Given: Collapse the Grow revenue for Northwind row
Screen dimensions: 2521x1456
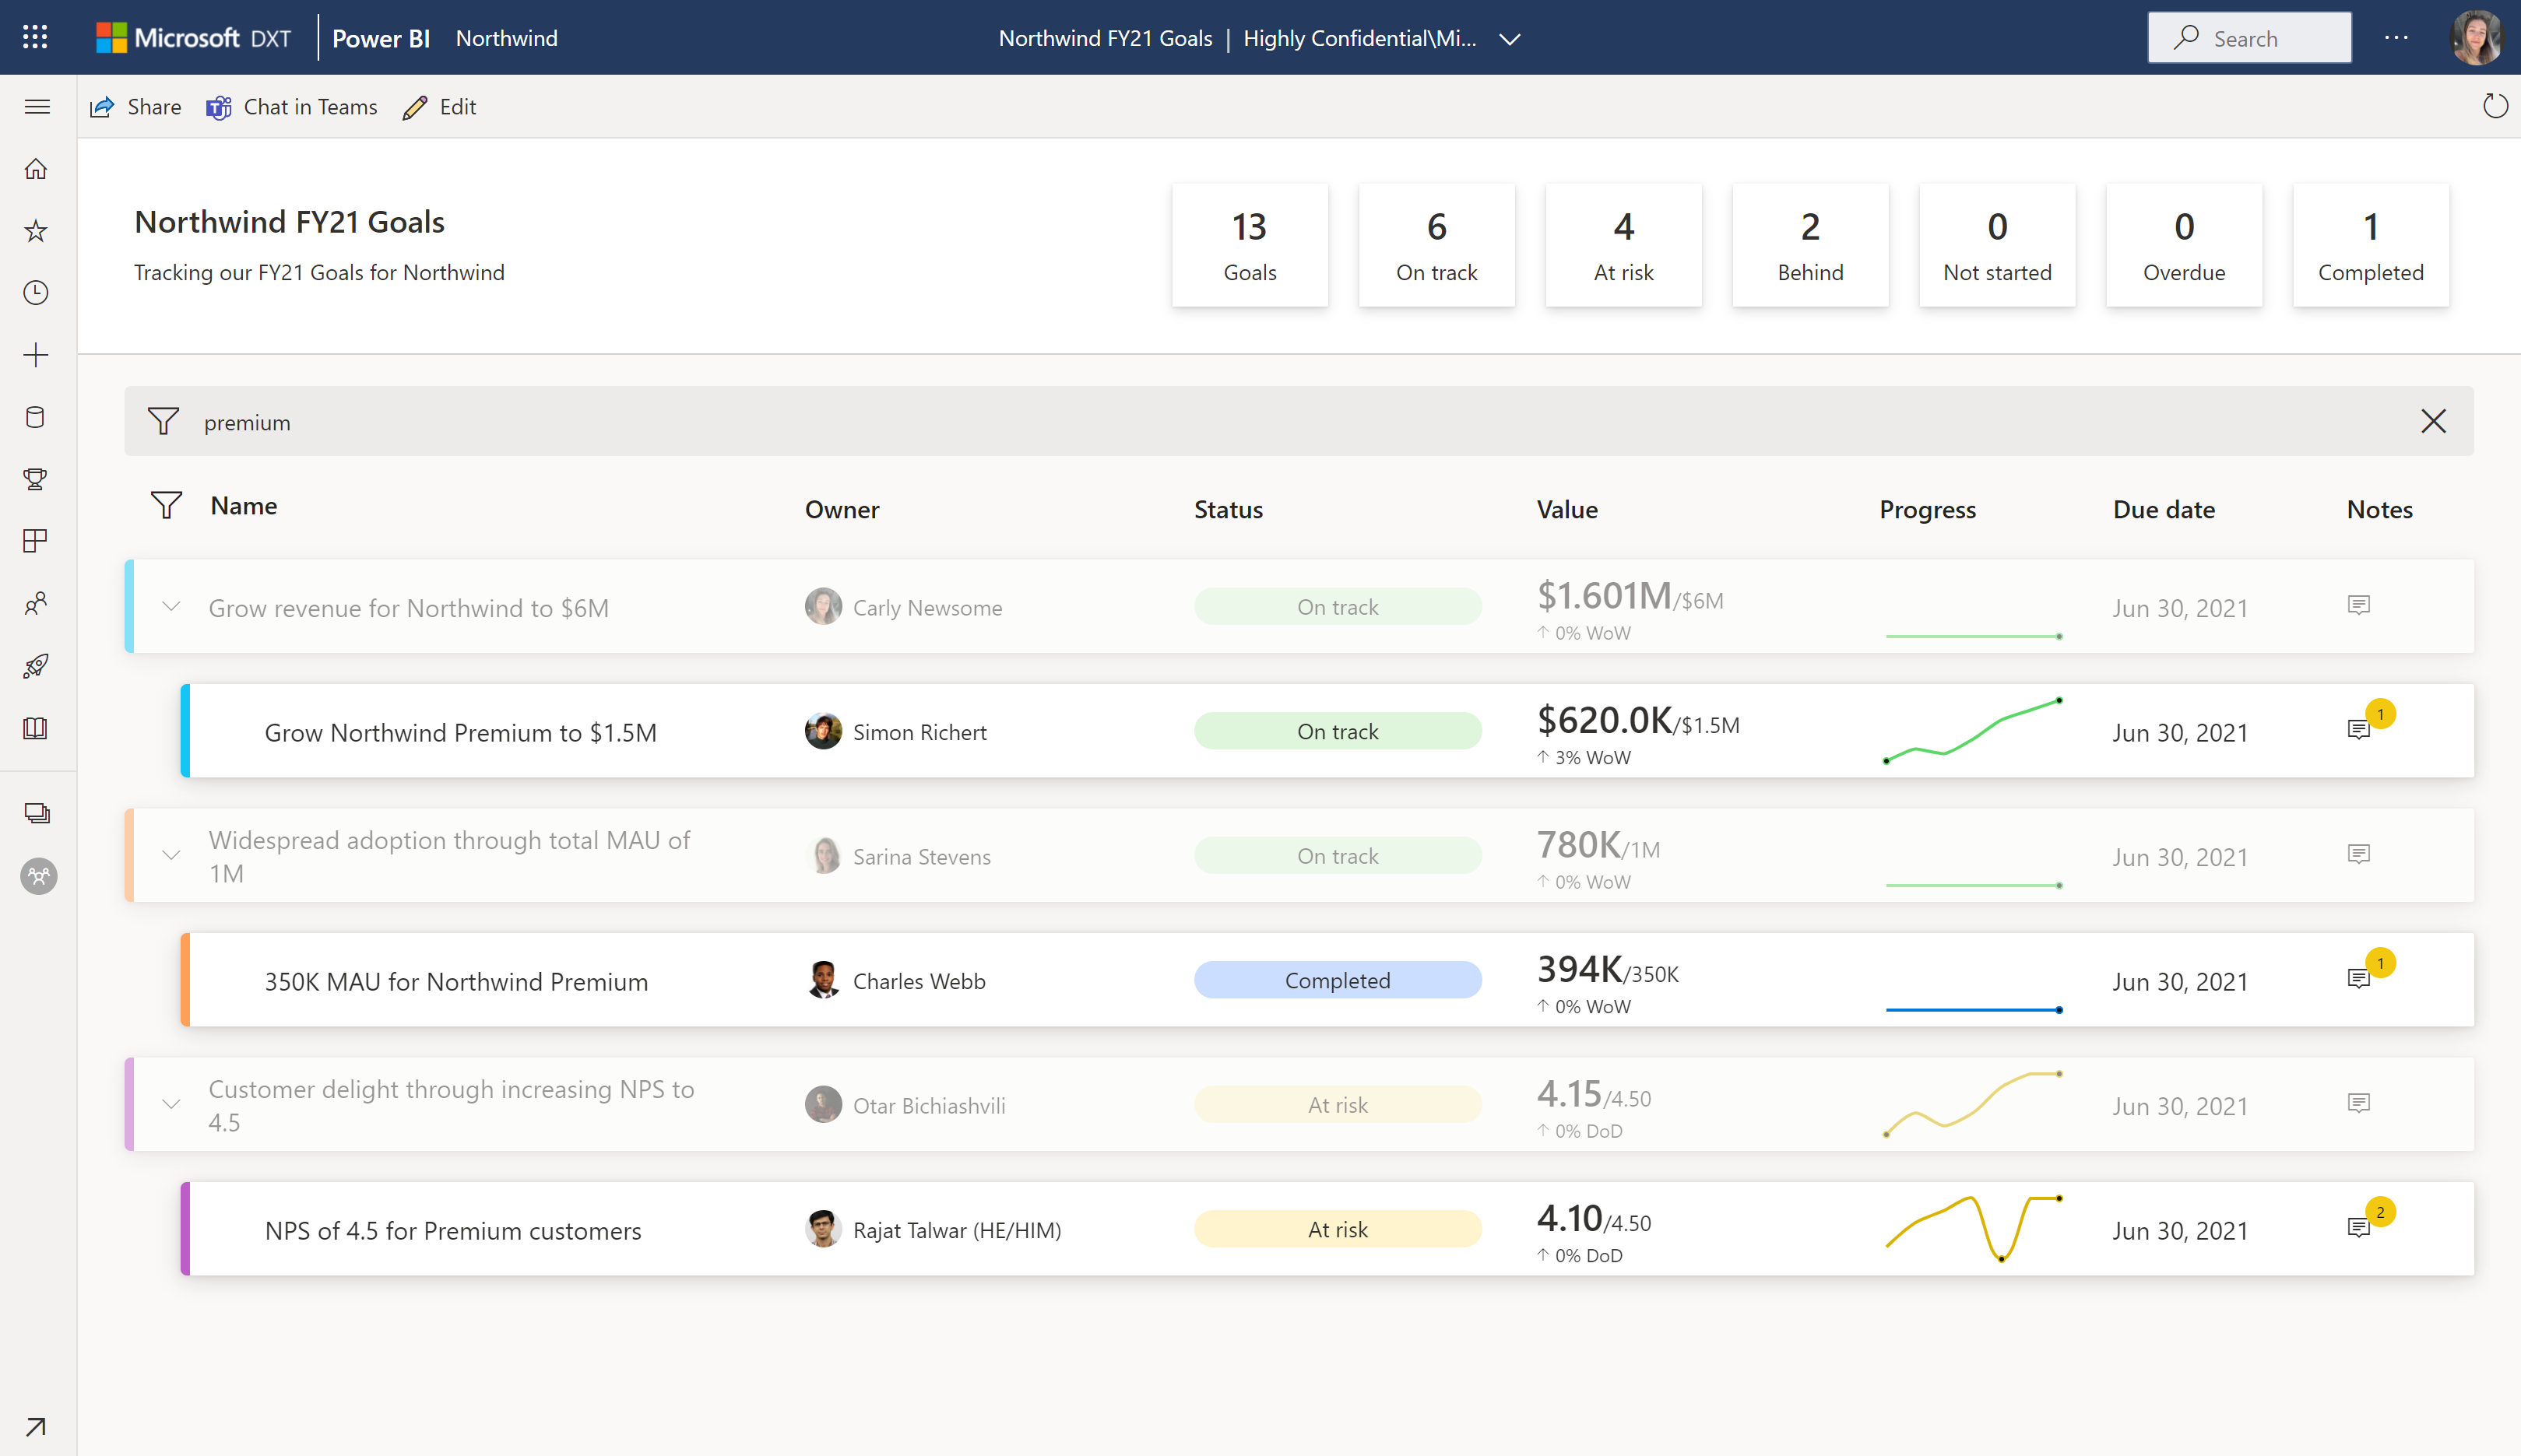Looking at the screenshot, I should 170,607.
